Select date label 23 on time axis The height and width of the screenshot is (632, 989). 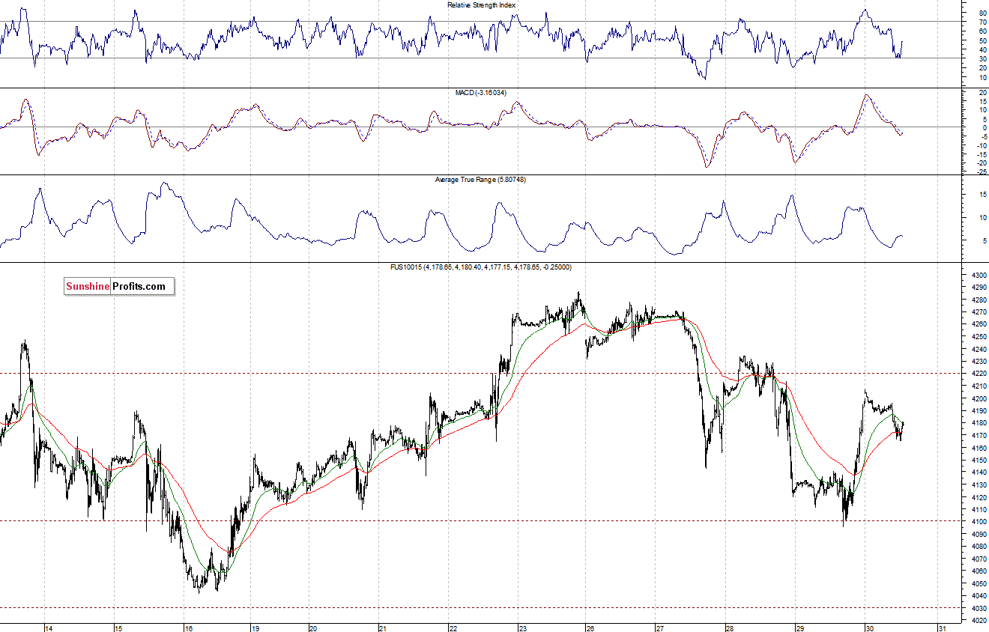(x=522, y=628)
